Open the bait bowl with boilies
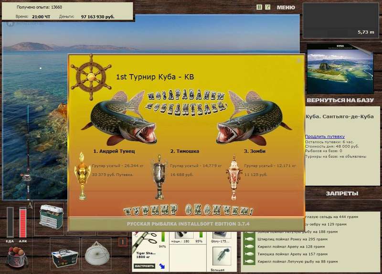Screen dimensions: 382x274 16,257
